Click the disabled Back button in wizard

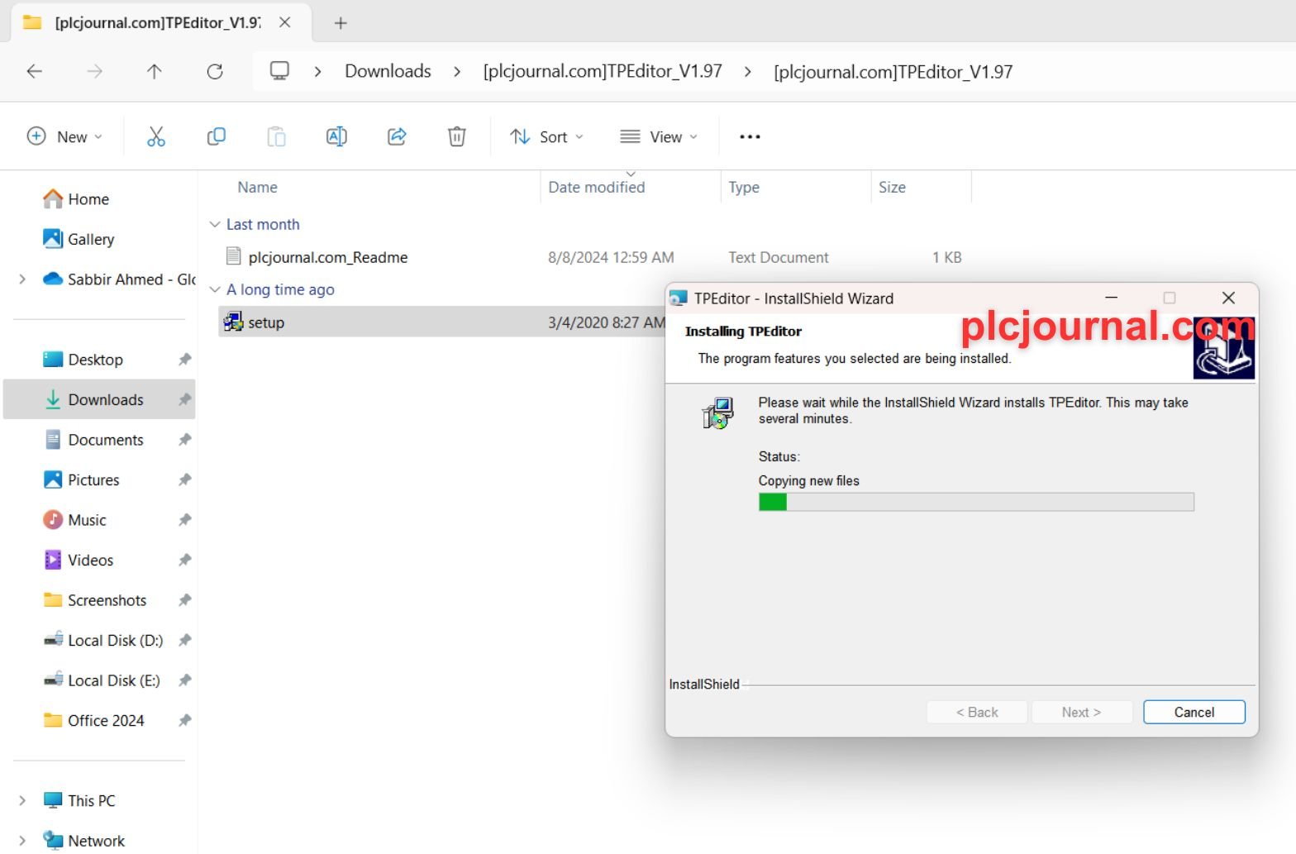pos(977,712)
